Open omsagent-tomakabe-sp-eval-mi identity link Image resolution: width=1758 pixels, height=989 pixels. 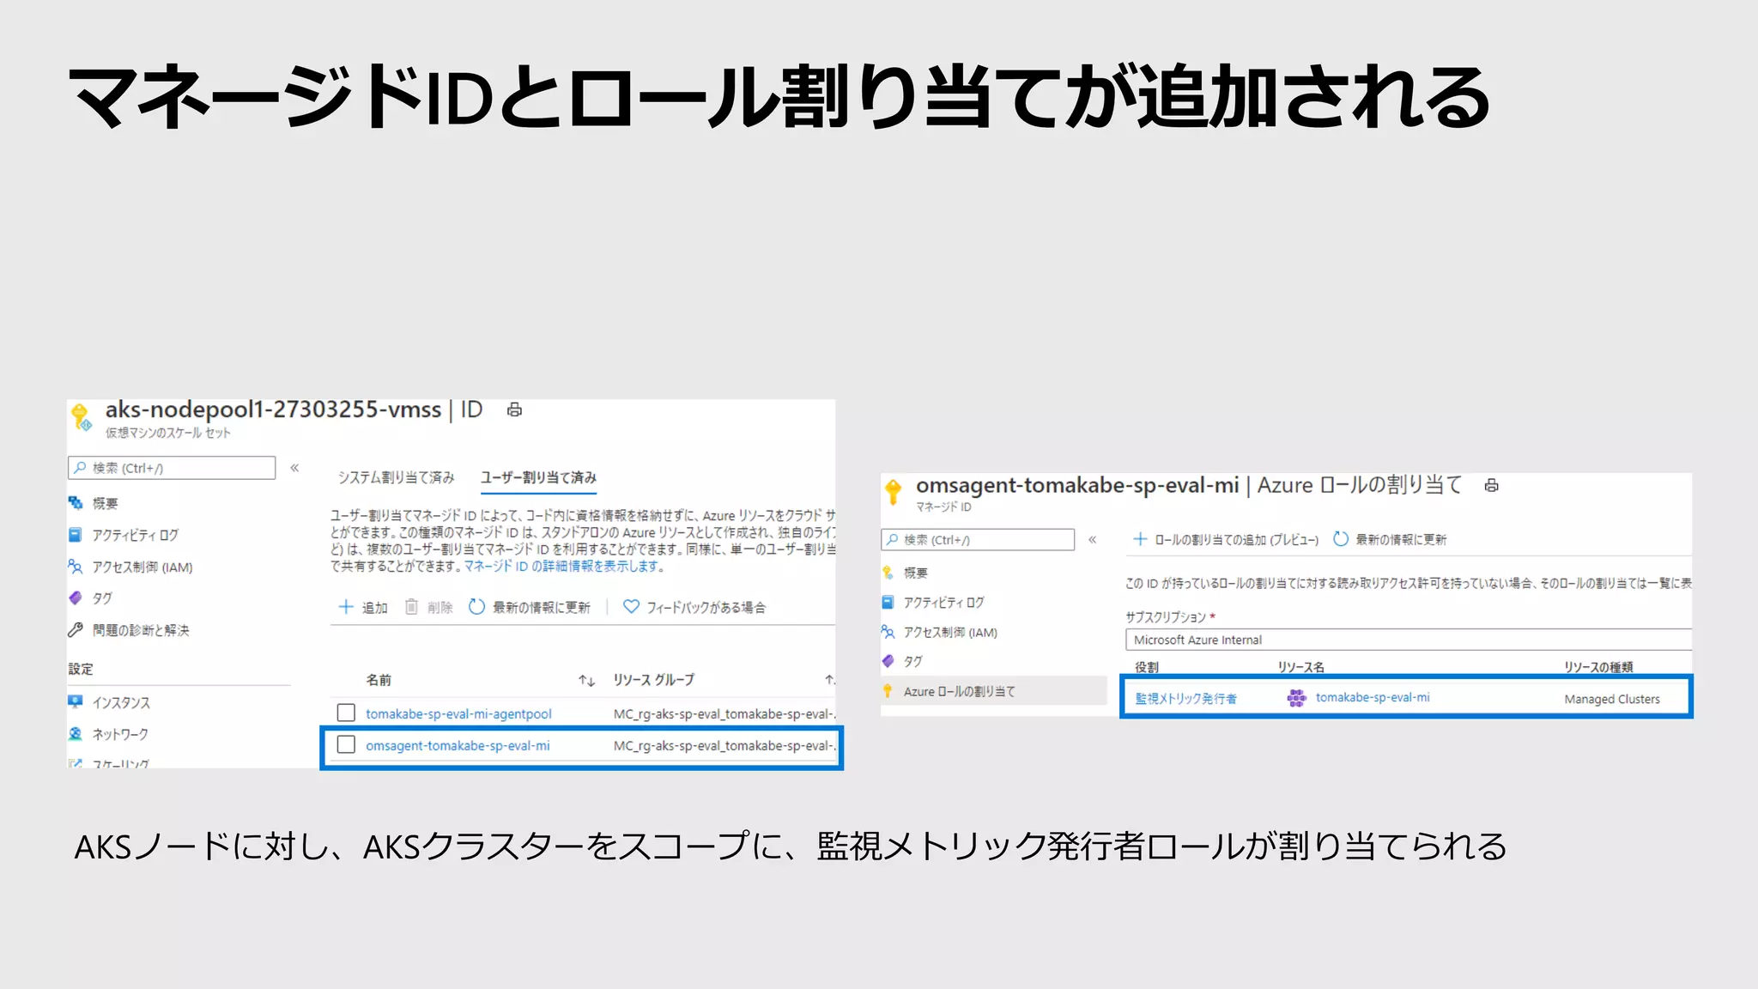[x=458, y=745]
